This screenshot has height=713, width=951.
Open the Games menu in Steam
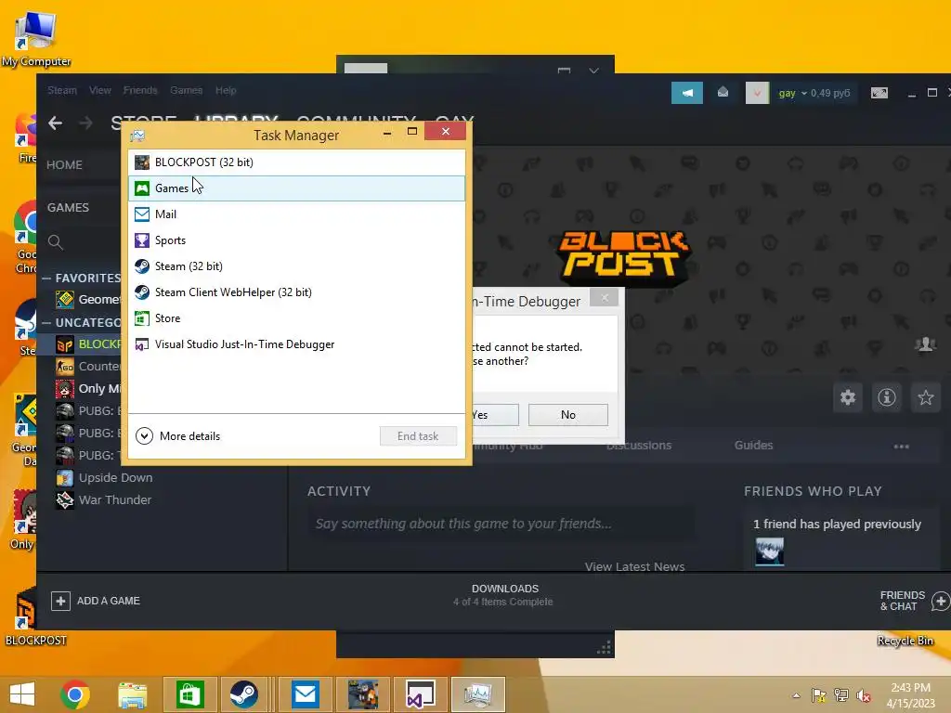pyautogui.click(x=186, y=90)
